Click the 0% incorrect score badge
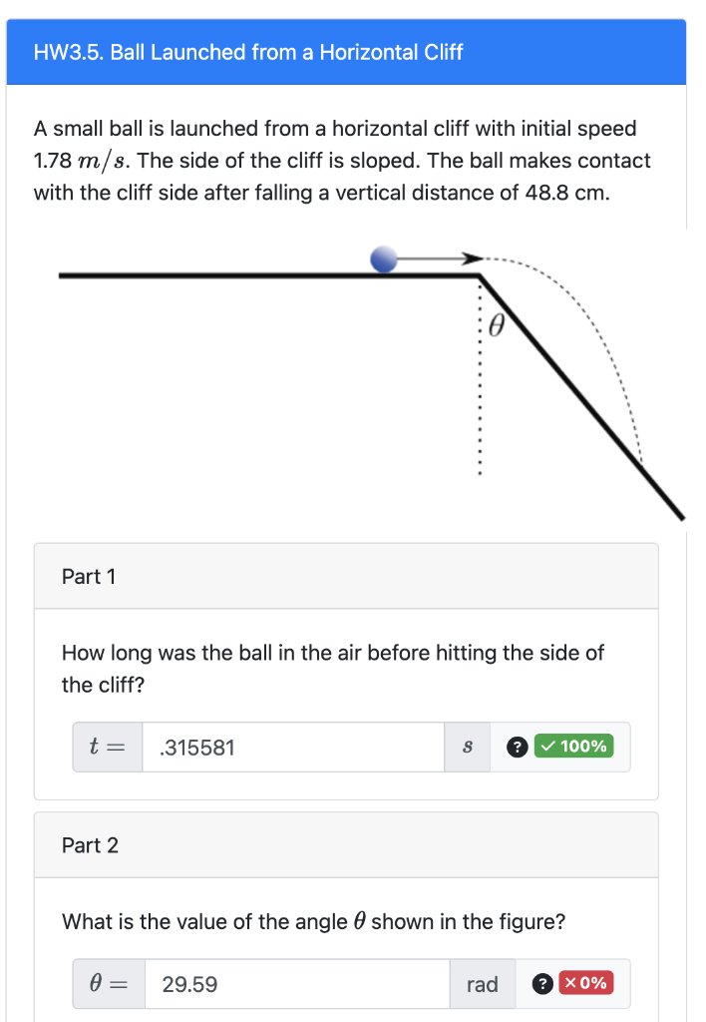 pos(588,984)
